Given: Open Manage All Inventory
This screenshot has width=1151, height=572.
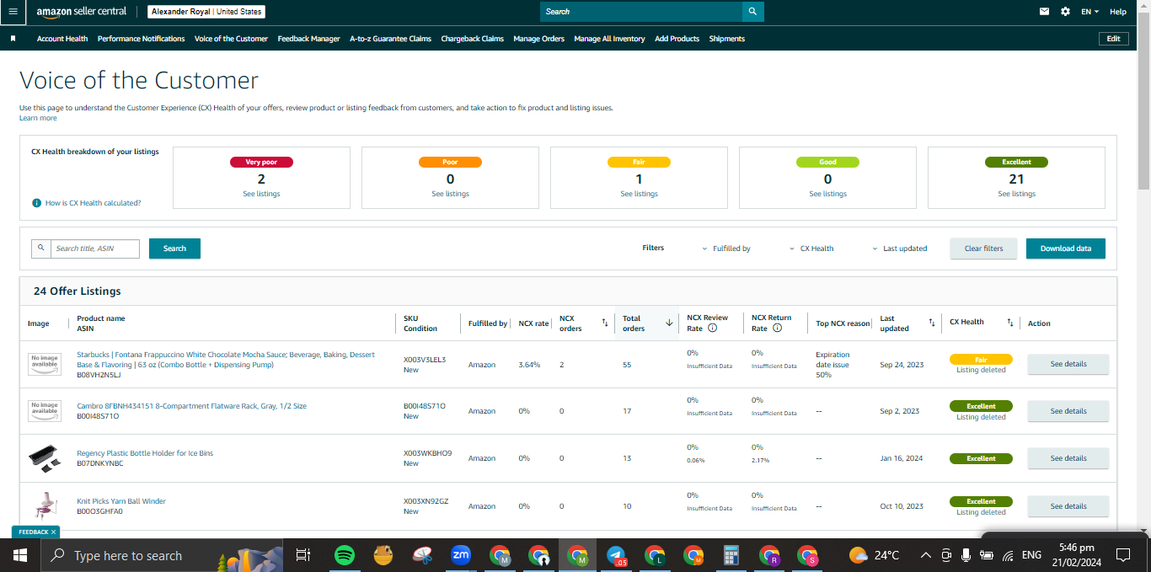Looking at the screenshot, I should tap(609, 39).
